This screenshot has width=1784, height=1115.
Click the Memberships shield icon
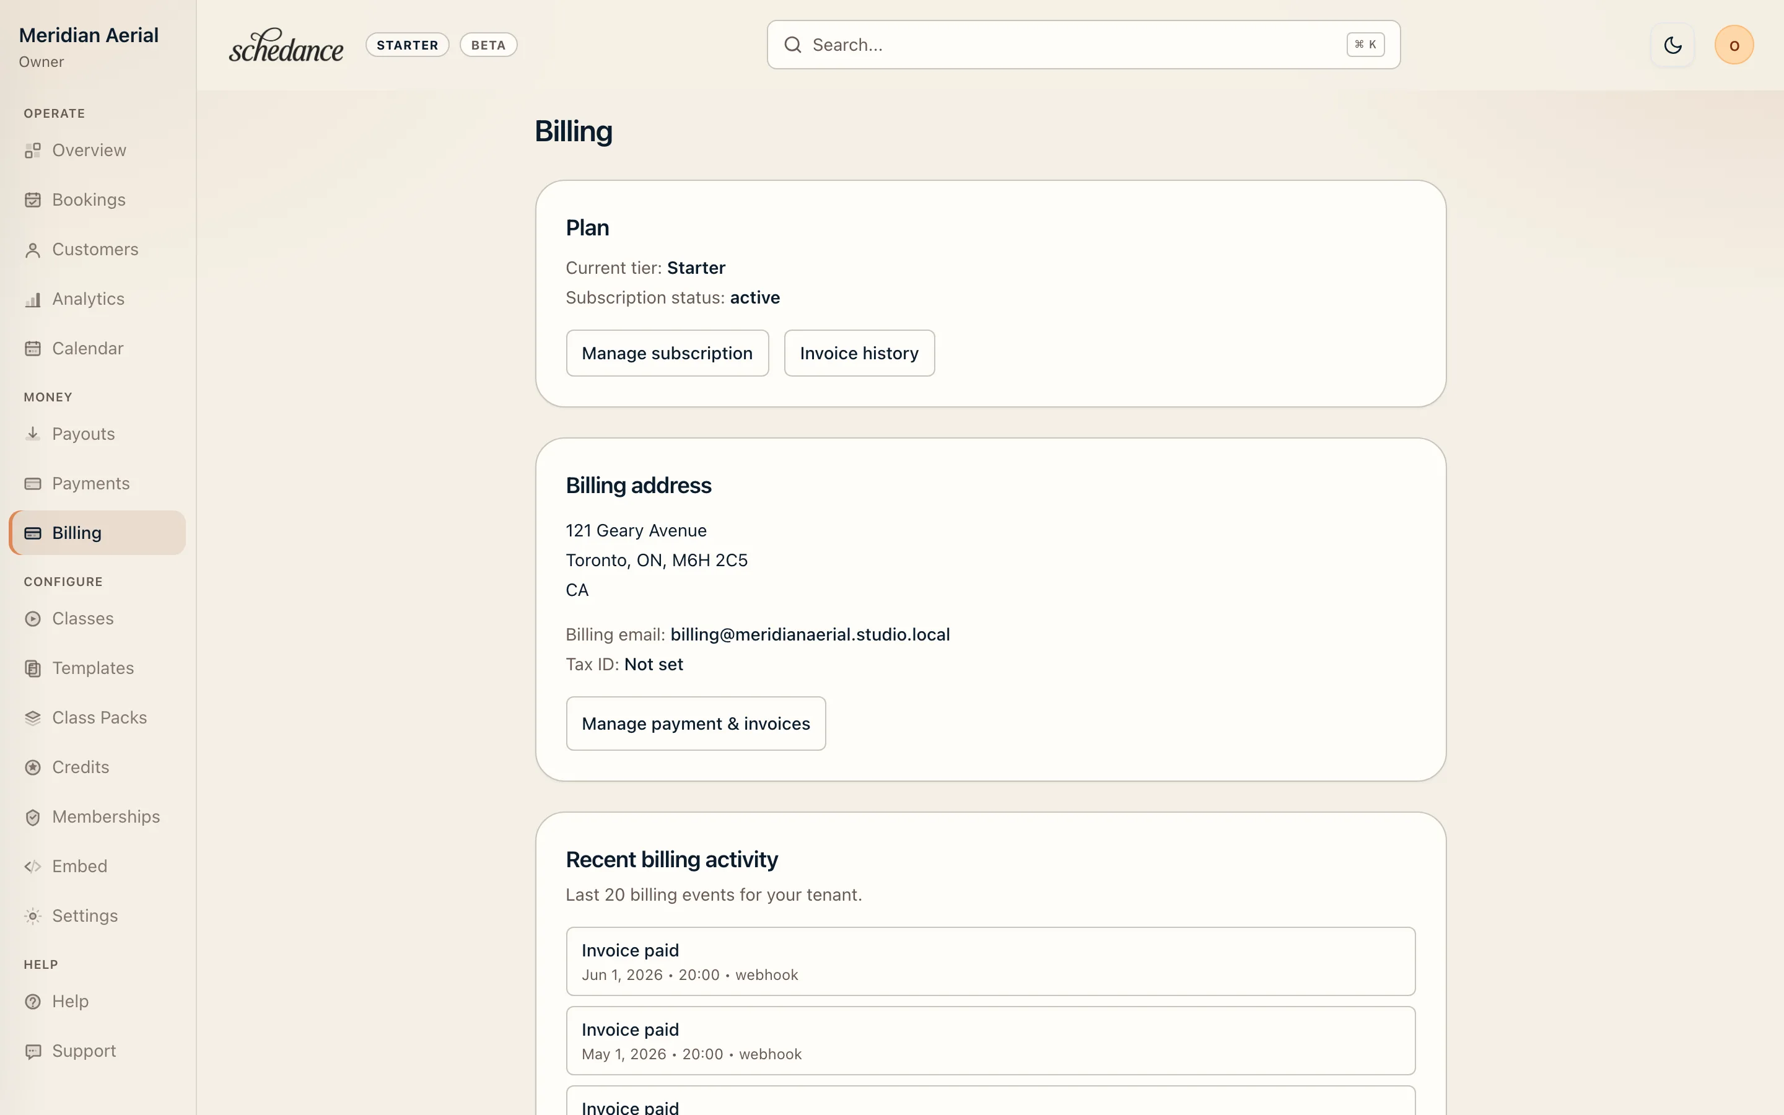(32, 817)
